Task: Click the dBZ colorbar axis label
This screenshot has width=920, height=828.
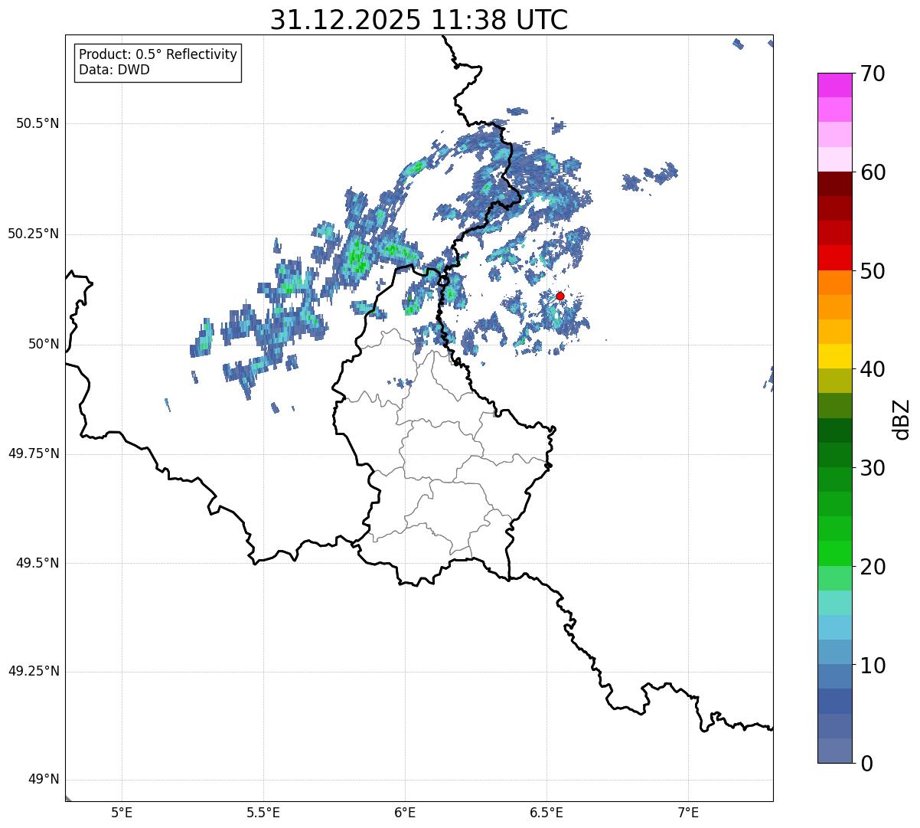Action: [x=902, y=419]
